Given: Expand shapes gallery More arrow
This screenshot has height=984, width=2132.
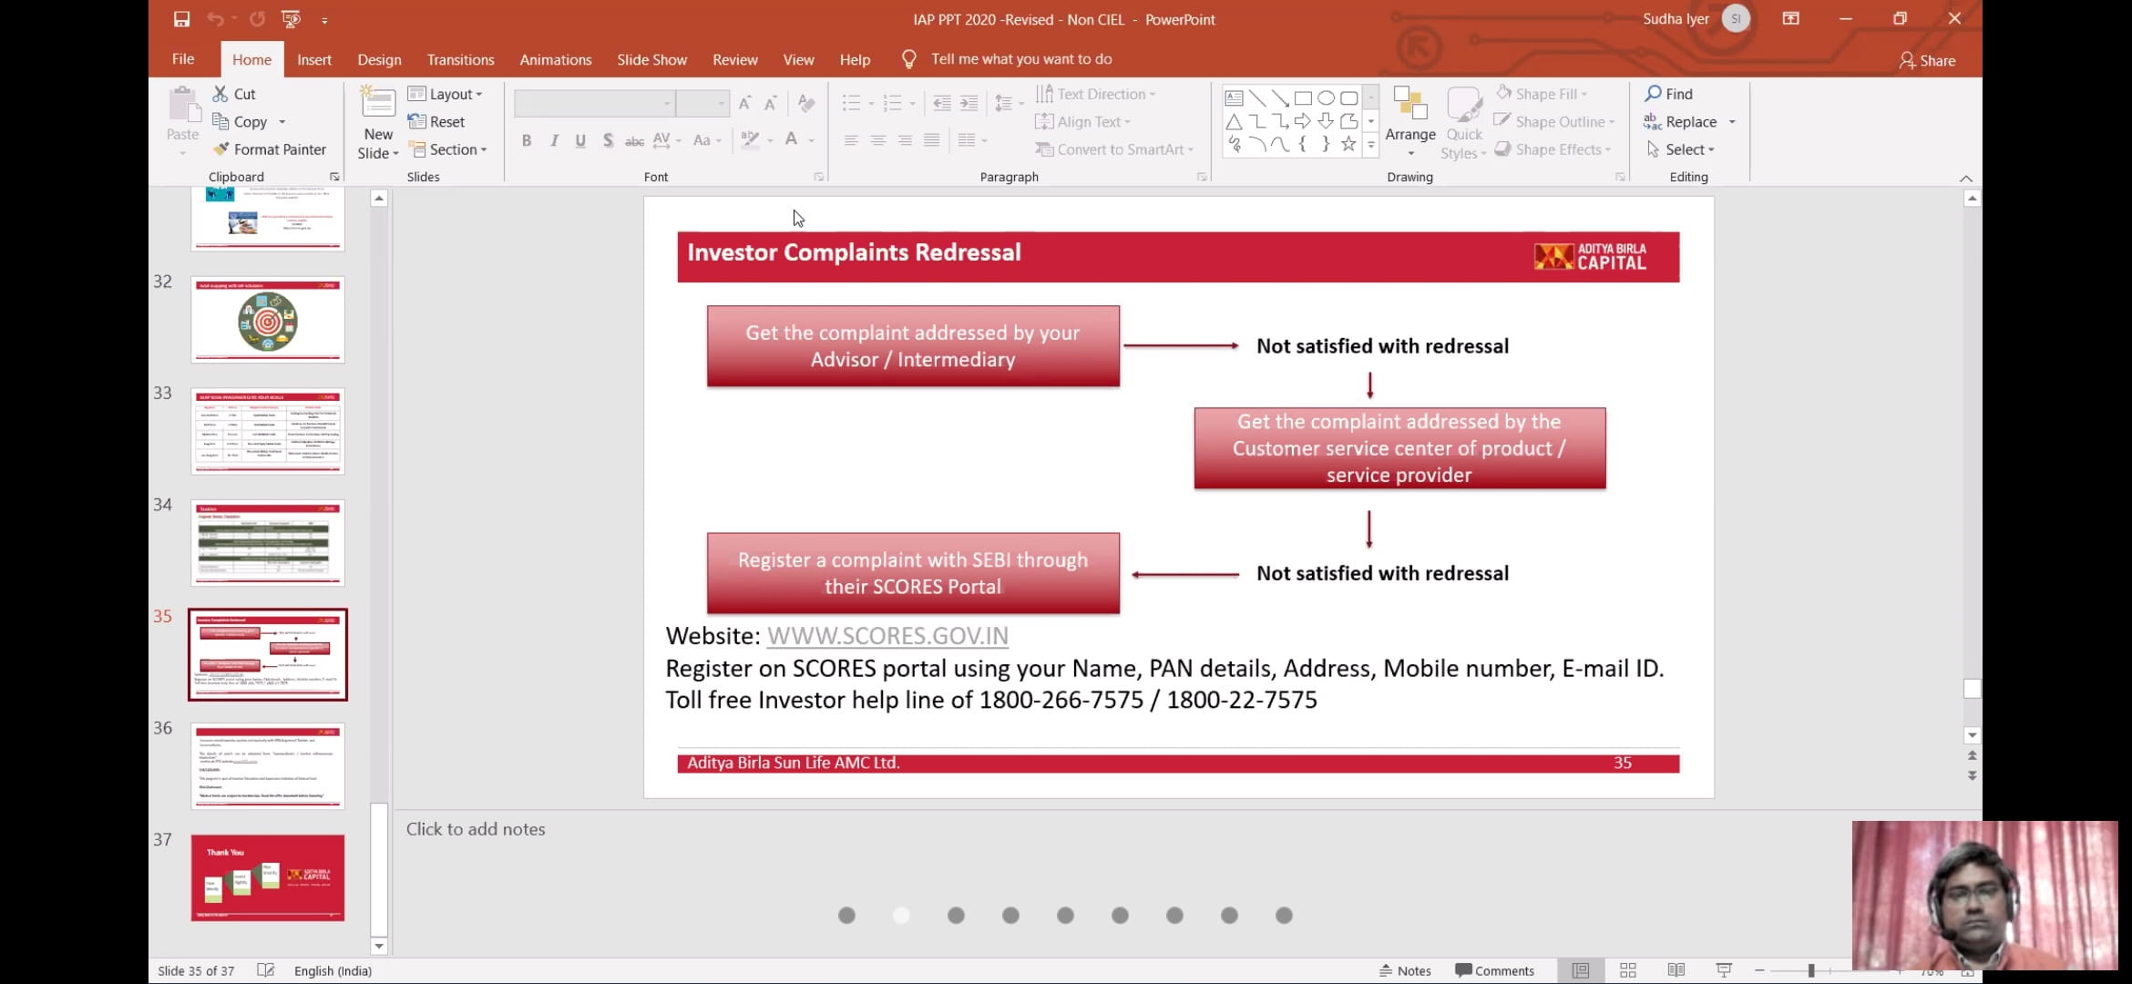Looking at the screenshot, I should click(x=1370, y=144).
